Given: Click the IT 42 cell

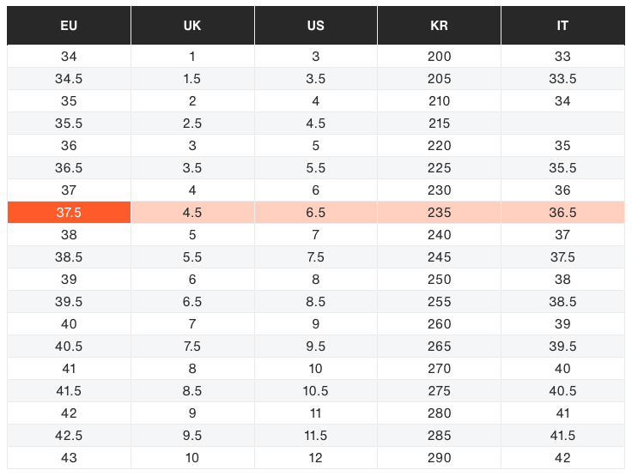Looking at the screenshot, I should point(563,457).
